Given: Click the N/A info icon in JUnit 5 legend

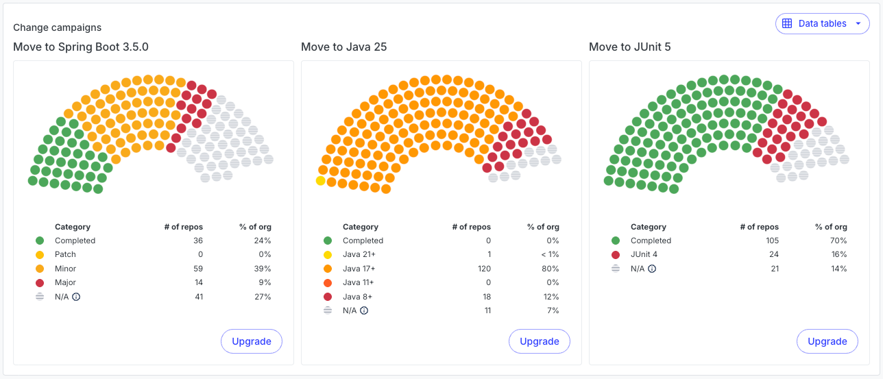Looking at the screenshot, I should coord(652,269).
